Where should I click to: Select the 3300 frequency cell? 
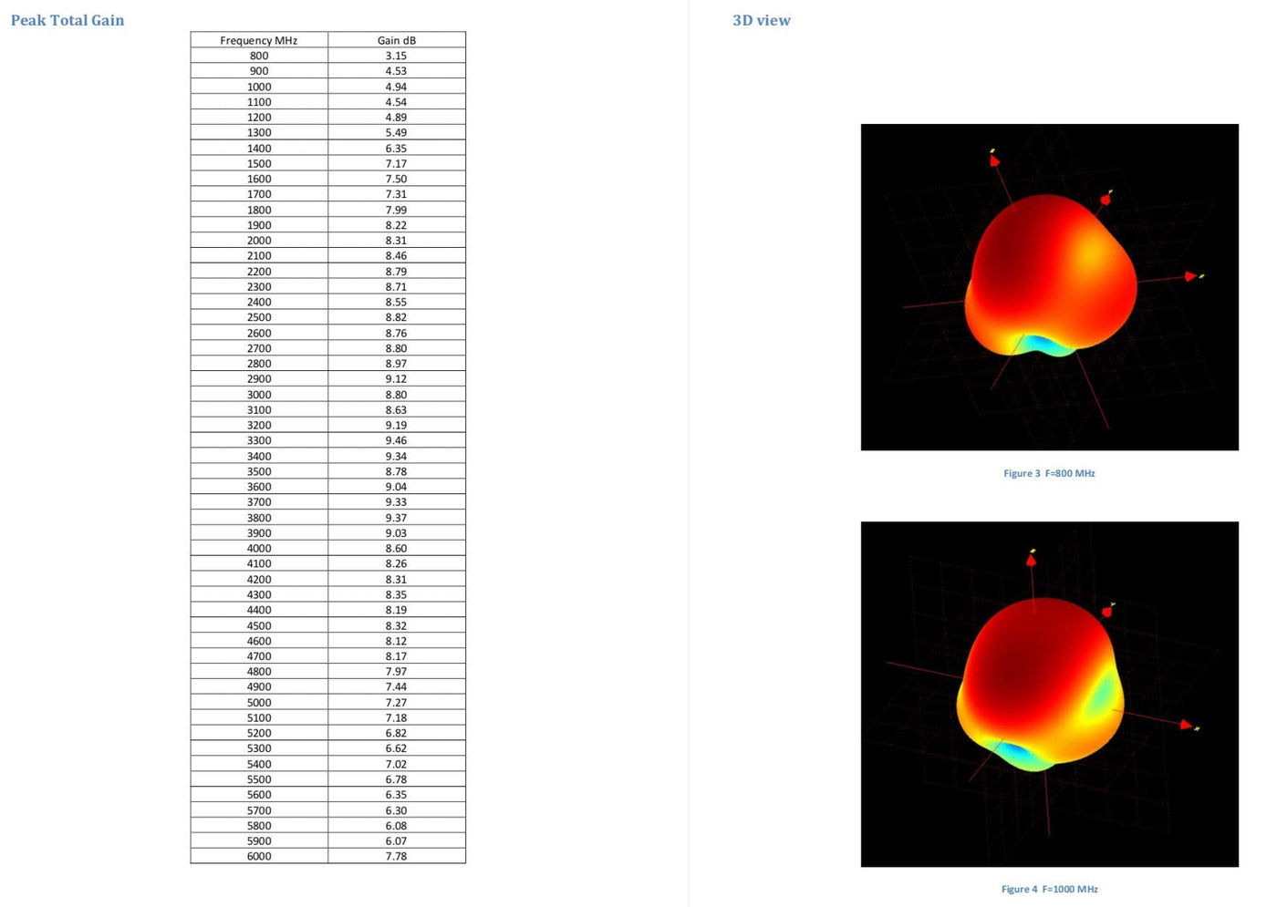[259, 440]
